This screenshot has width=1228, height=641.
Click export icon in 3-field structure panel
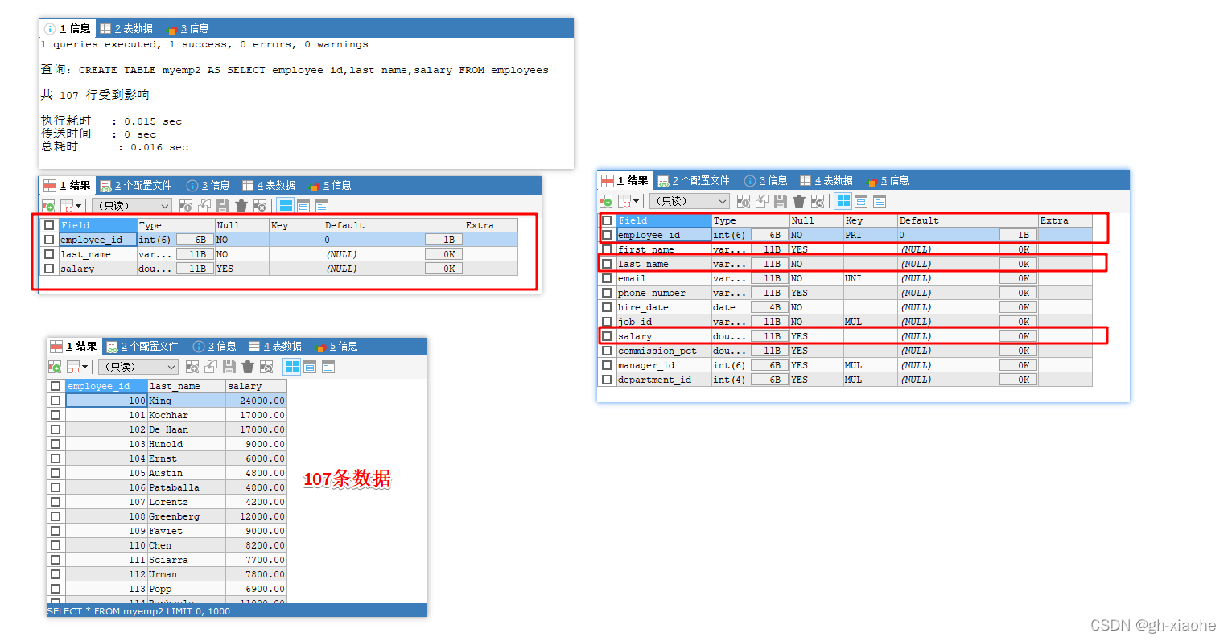47,206
